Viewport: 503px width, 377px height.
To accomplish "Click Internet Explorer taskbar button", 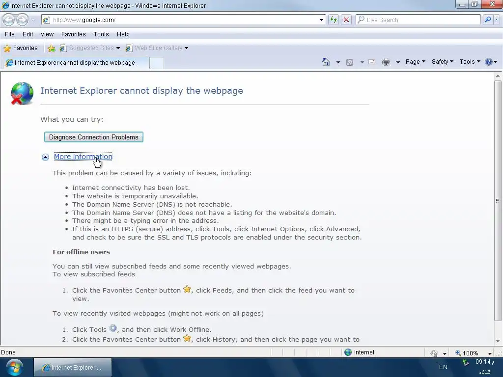I will (x=73, y=367).
